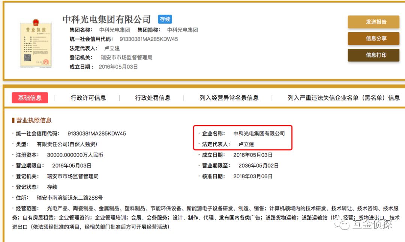Click header 成立日期 value 2016年05月03日
The width and height of the screenshot is (405, 242).
click(x=118, y=67)
